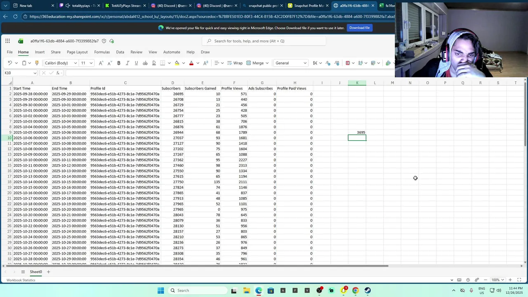Click the increase decimal icon
This screenshot has width=528, height=297.
pyautogui.click(x=337, y=63)
